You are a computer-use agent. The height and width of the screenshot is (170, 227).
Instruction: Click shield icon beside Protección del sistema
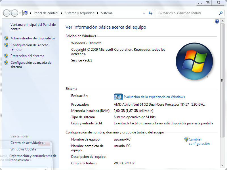6,56
